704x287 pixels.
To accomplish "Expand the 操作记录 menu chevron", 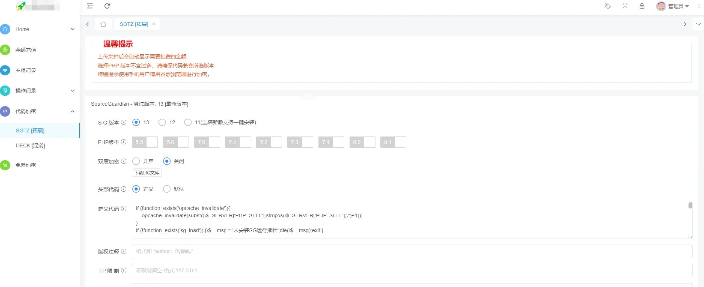I will point(72,91).
